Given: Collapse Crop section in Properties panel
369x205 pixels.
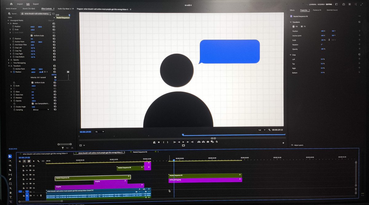Looking at the screenshot, I should [291, 55].
